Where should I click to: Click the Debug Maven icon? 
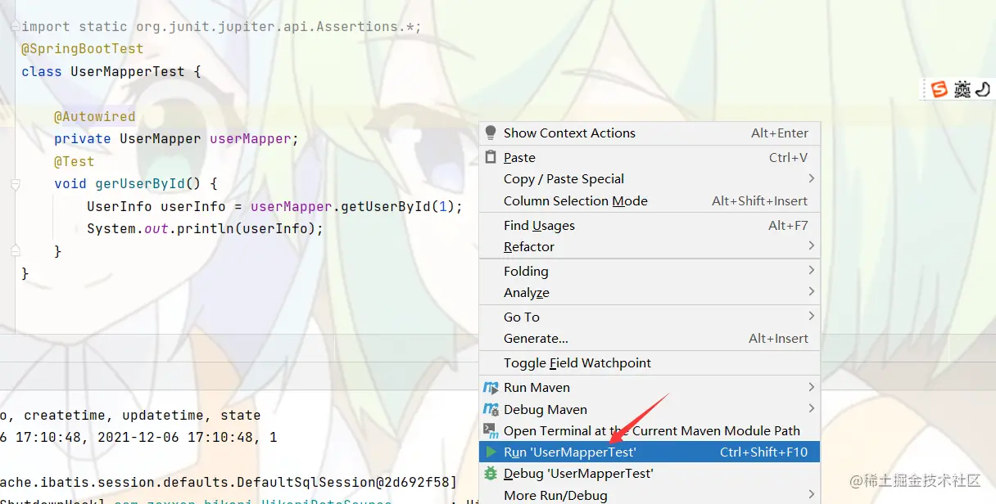[491, 409]
